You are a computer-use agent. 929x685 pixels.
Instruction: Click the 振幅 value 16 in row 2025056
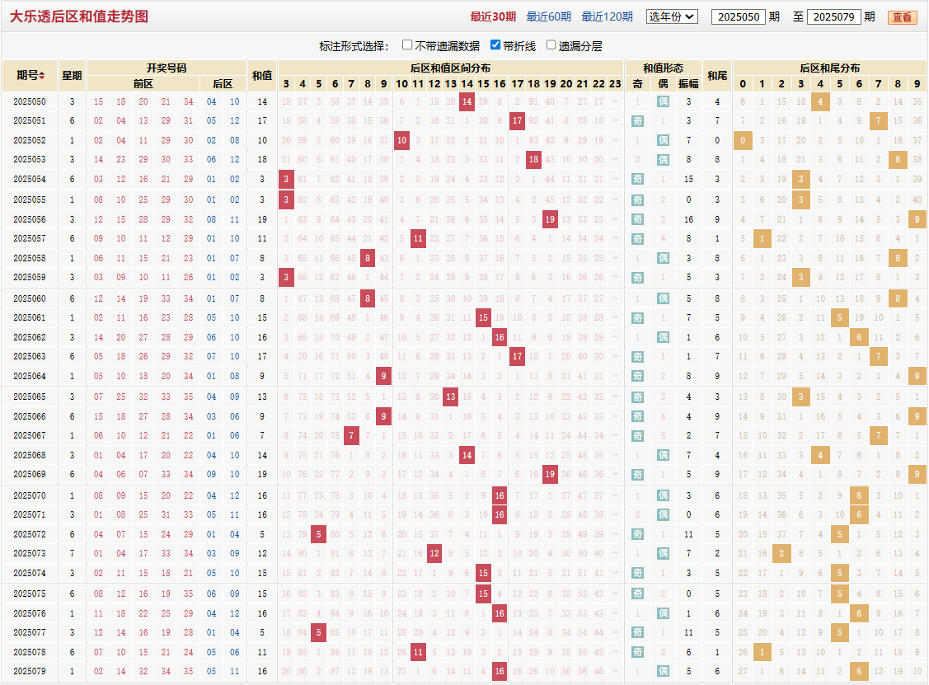(x=688, y=219)
